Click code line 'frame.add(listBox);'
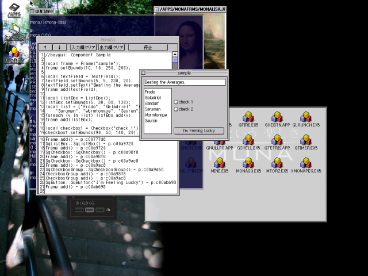Screen dimensions: 368x276 coord(69,120)
